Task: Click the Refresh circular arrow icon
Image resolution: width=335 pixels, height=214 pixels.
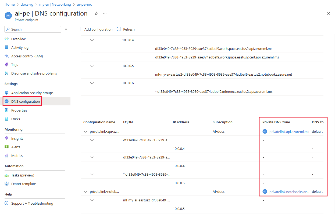Action: click(119, 29)
